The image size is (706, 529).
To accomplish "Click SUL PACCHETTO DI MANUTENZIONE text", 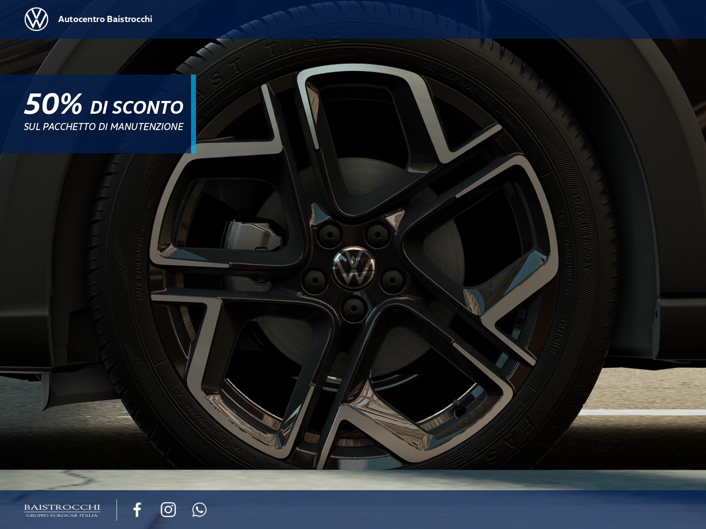I will (x=104, y=127).
